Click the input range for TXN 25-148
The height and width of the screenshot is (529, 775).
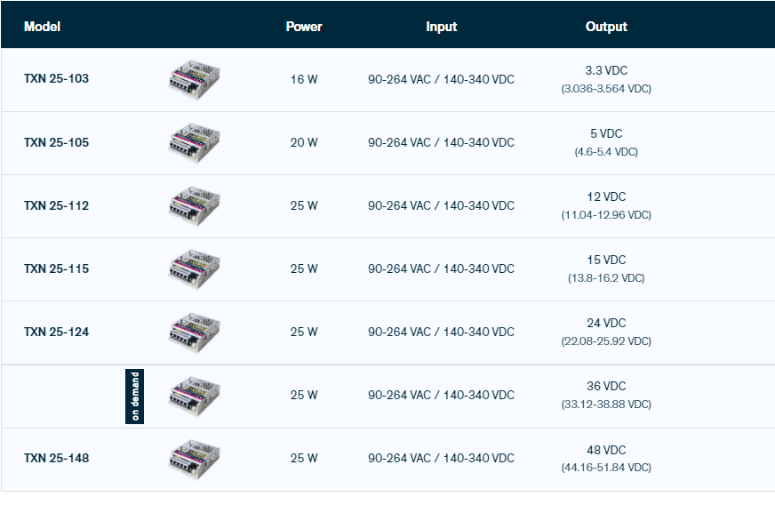coord(442,458)
